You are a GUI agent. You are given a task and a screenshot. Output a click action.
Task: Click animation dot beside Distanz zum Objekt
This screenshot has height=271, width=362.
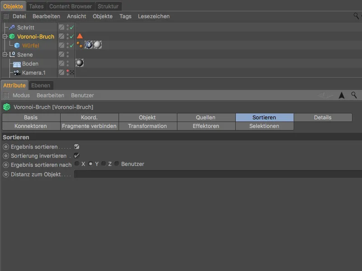point(6,174)
